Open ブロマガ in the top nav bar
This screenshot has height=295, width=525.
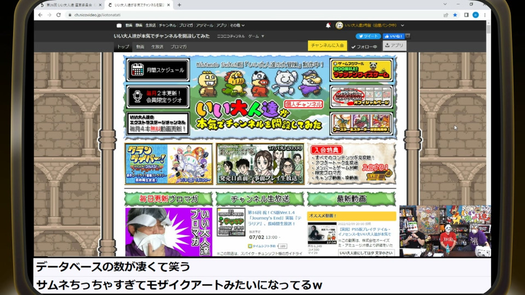coord(186,26)
